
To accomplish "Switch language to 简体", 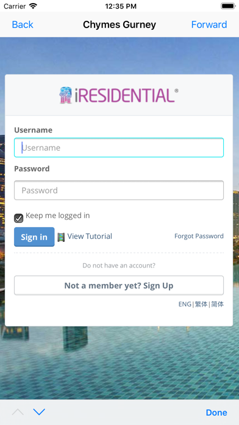I will 217,304.
